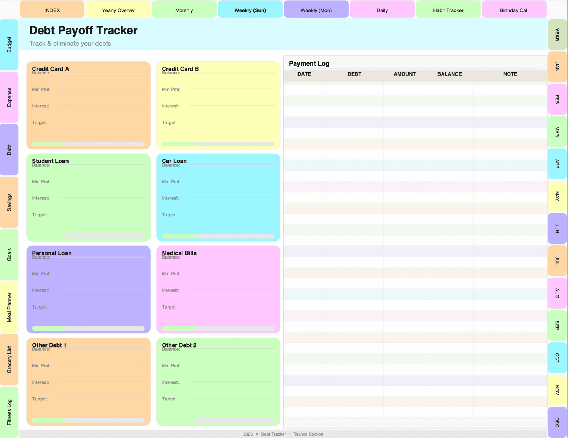
Task: Click the Car Loan progress bar
Action: (x=218, y=236)
